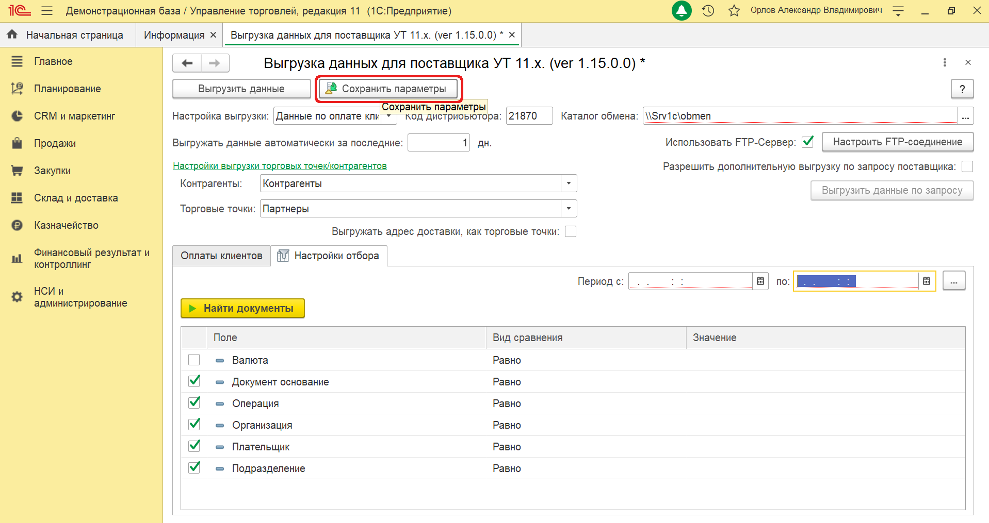Uncheck the Подразделение filter row
This screenshot has width=989, height=523.
(194, 468)
